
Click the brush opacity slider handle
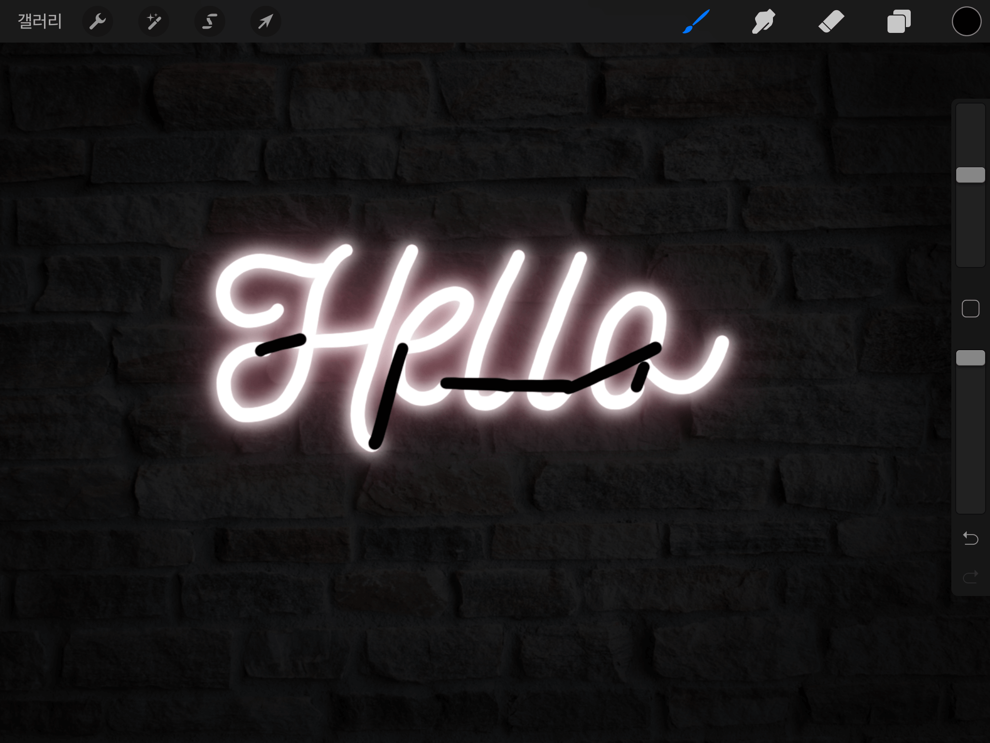pos(970,358)
